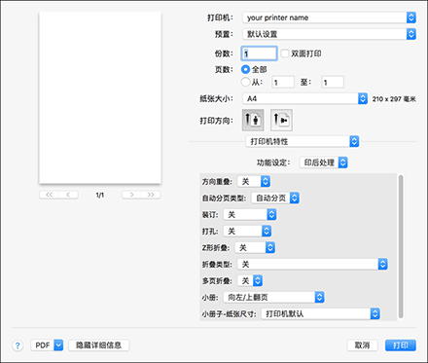
Task: Click the 至 ending page field
Action: click(x=333, y=82)
